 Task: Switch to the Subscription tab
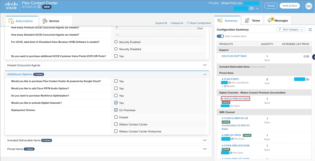tap(22, 21)
